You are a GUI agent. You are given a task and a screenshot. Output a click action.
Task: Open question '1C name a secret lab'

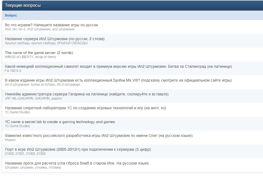click(60, 122)
